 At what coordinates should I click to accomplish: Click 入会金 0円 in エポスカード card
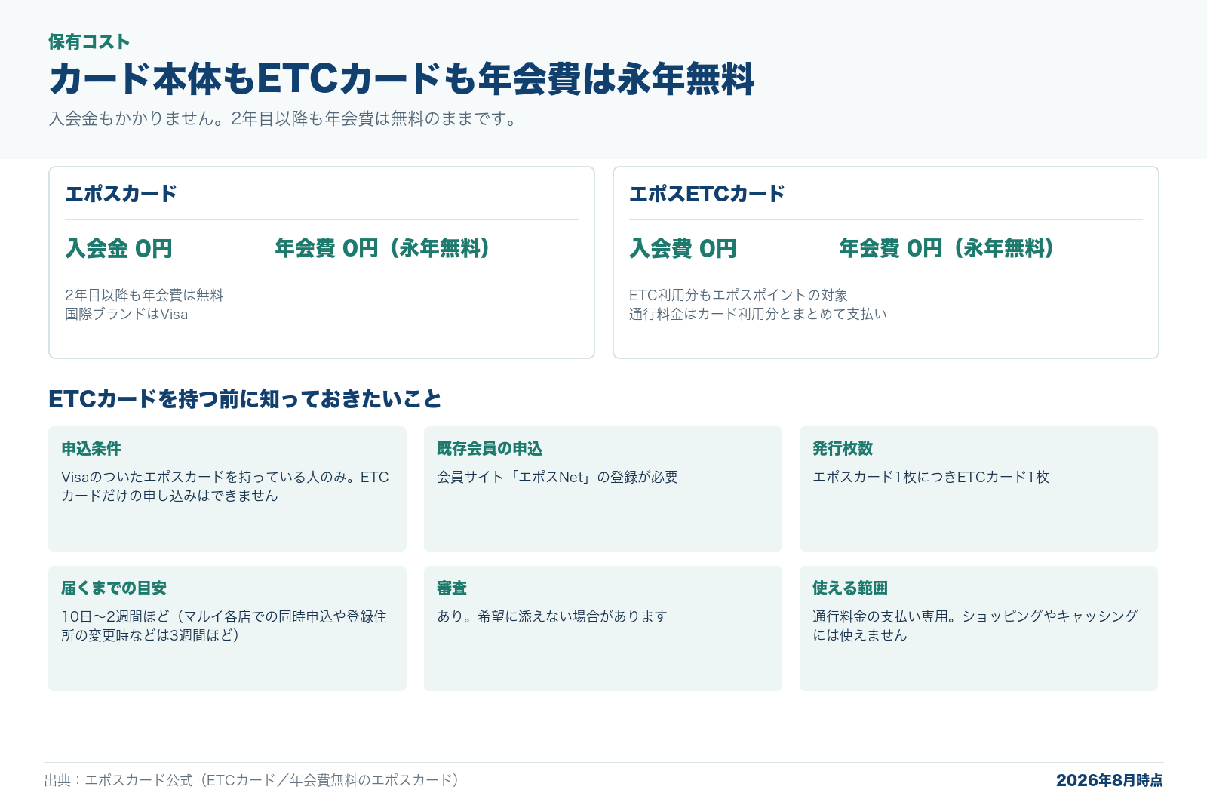click(x=119, y=248)
